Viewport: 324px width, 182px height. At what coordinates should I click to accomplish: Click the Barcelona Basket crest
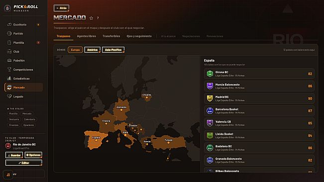click(x=210, y=111)
